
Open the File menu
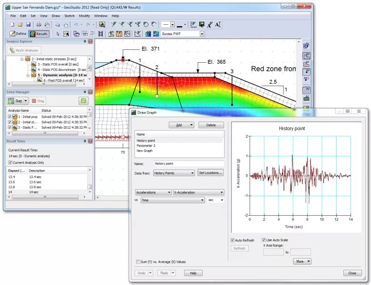(x=13, y=16)
